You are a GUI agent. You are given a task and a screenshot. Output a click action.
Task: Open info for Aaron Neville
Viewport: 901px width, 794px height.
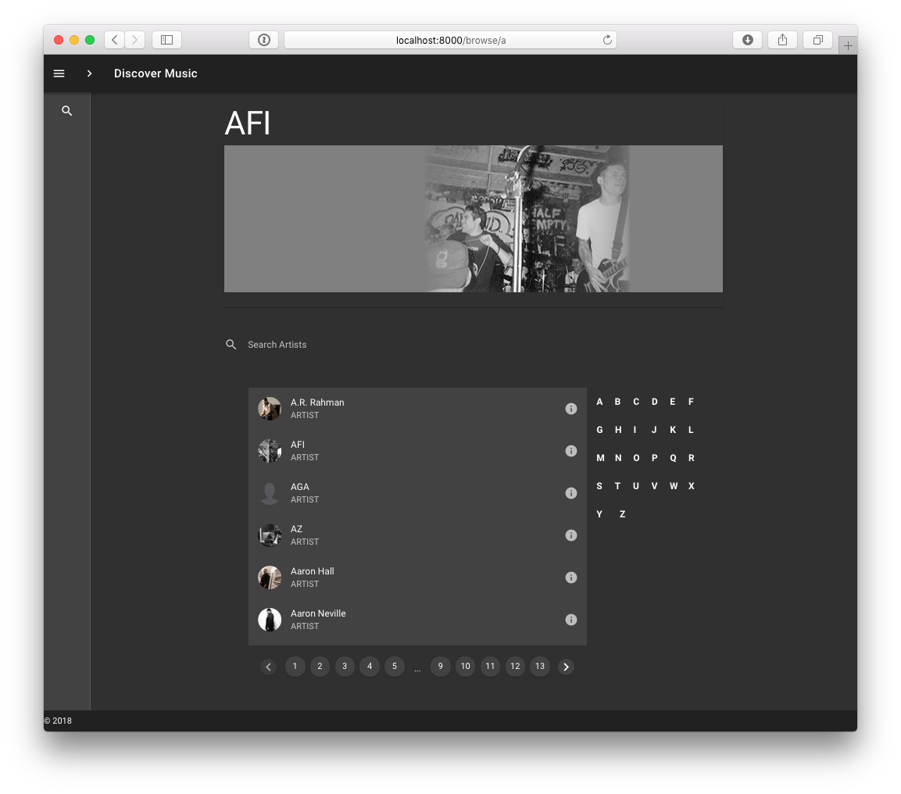[x=571, y=620]
